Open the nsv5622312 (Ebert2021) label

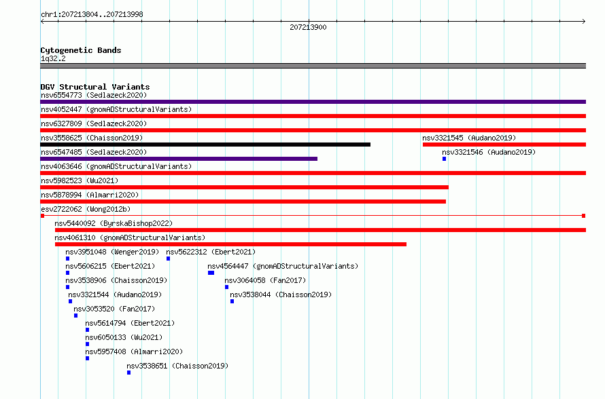coord(211,252)
